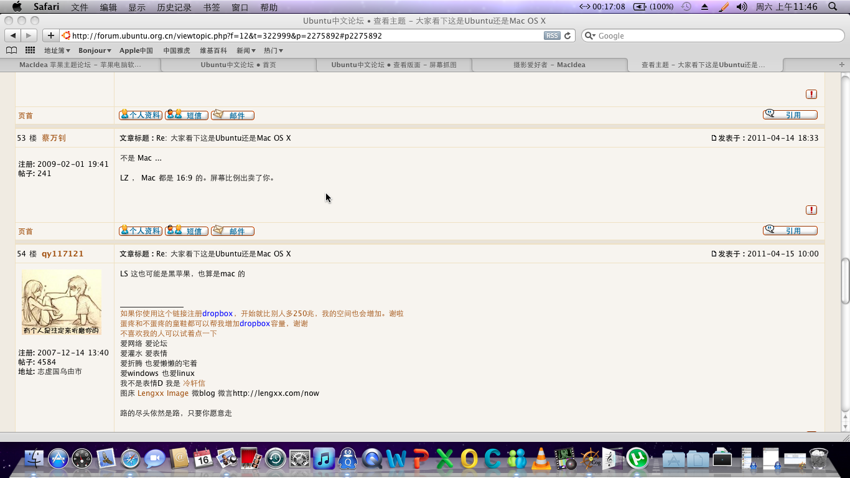Open System Preferences from the Dock
The height and width of the screenshot is (478, 850).
(x=299, y=460)
